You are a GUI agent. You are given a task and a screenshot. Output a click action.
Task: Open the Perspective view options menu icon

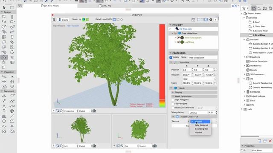tap(54, 110)
